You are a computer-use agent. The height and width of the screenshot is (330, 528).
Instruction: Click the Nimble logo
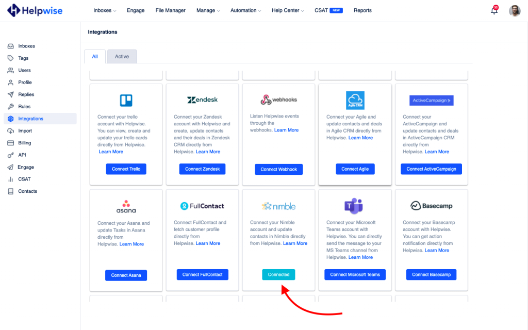(x=279, y=206)
